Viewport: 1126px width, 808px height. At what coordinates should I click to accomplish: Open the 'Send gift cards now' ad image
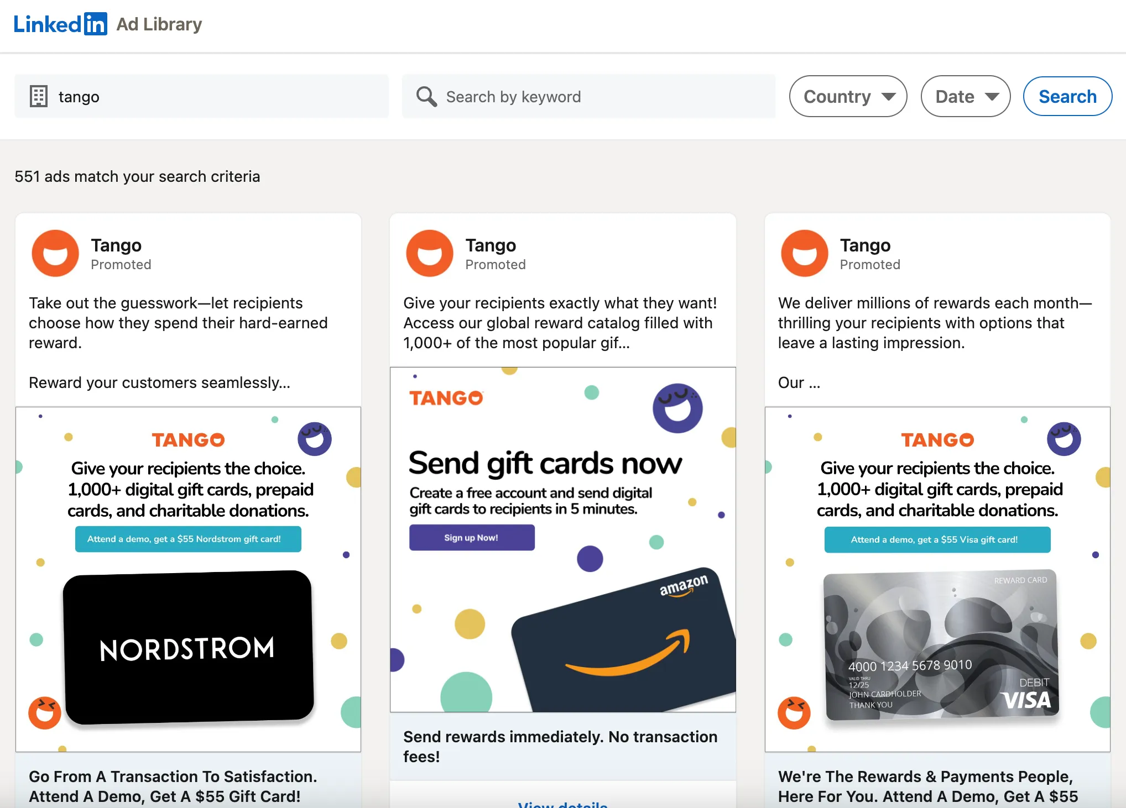(x=563, y=539)
